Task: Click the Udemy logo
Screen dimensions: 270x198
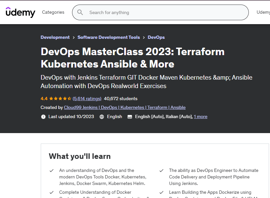Action: 20,12
